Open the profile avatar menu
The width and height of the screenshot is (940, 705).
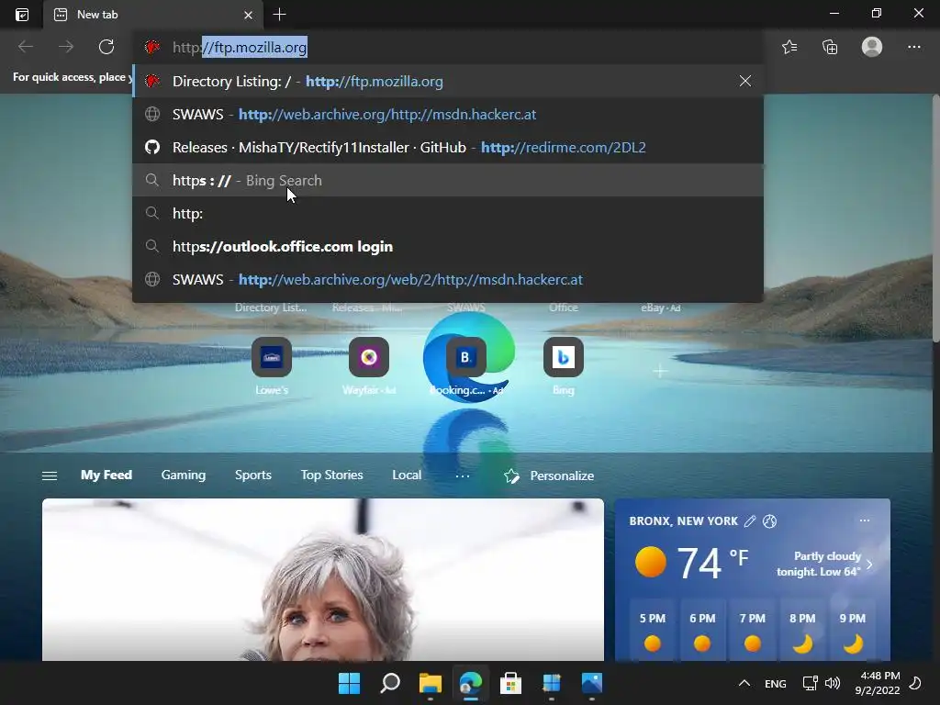(872, 47)
